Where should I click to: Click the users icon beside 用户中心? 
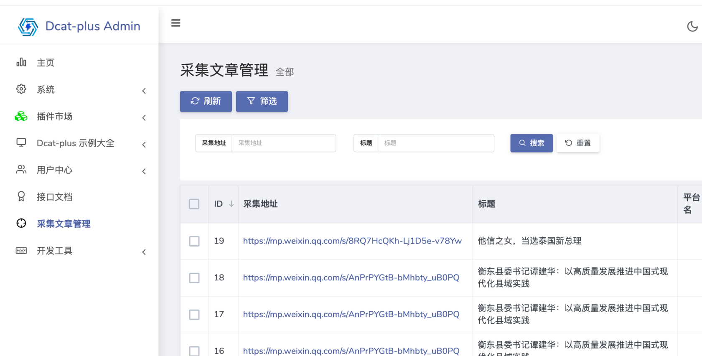[21, 170]
